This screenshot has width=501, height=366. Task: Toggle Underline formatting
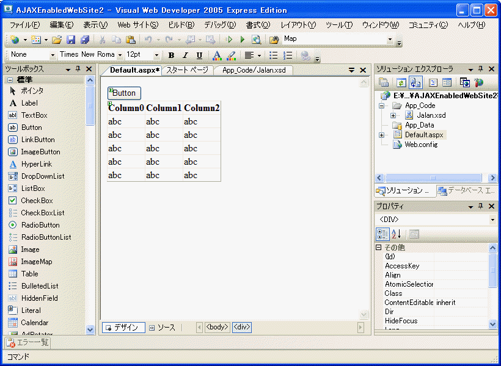click(199, 56)
